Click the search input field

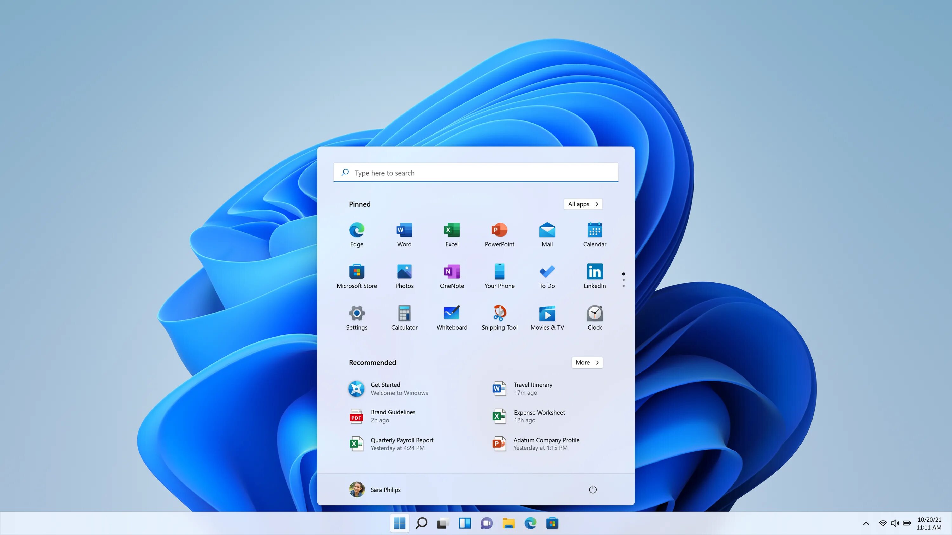[476, 172]
